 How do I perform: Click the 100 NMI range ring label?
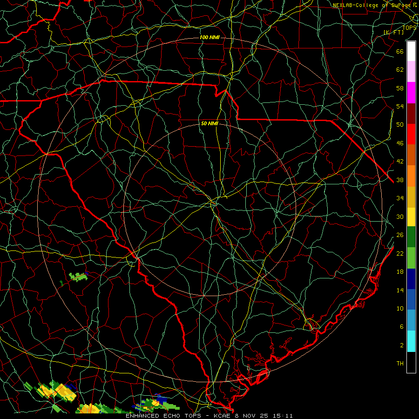(209, 37)
